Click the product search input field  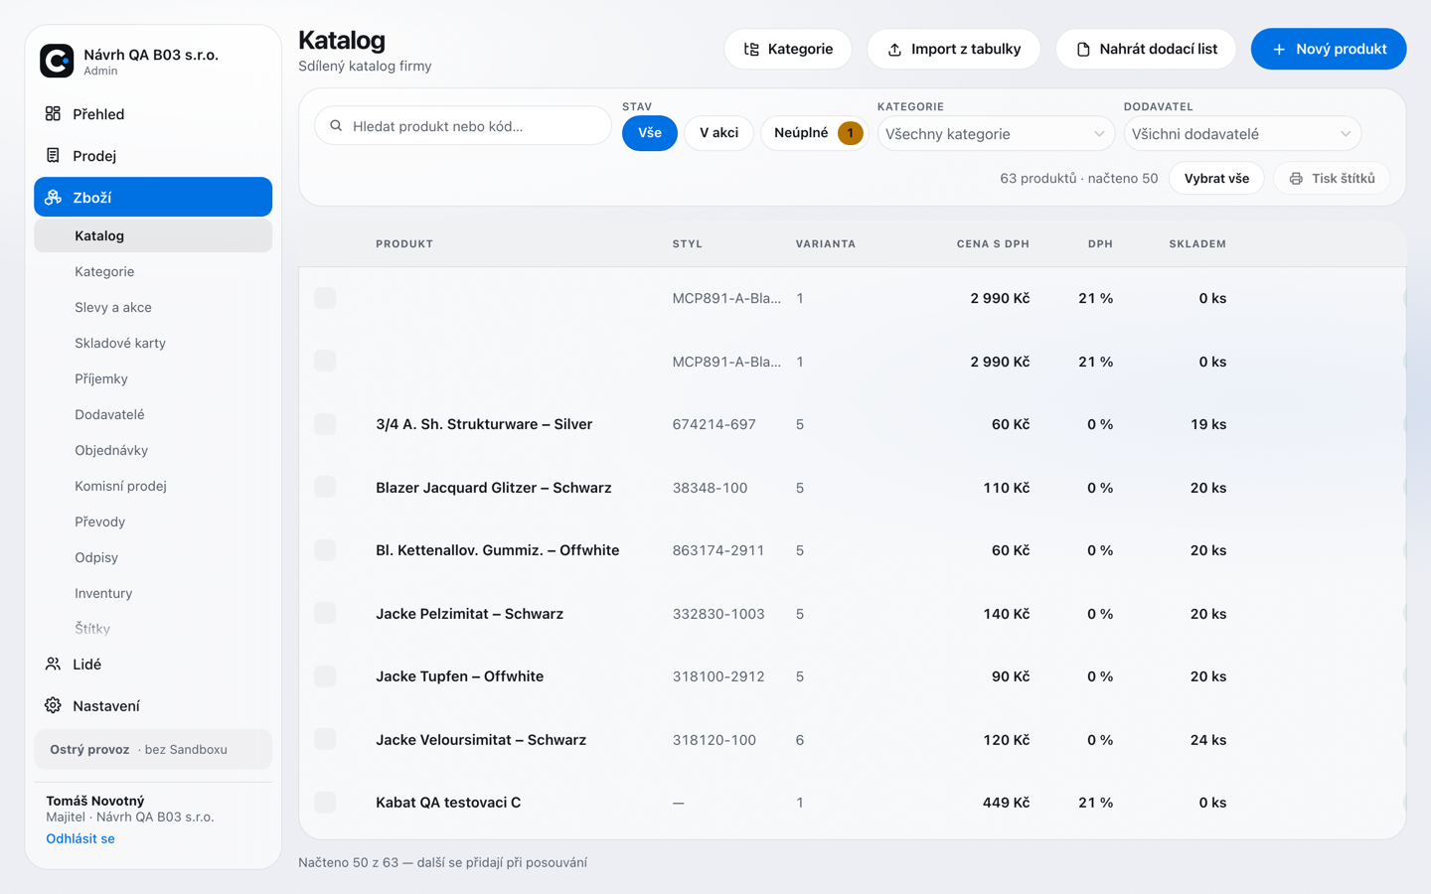463,126
